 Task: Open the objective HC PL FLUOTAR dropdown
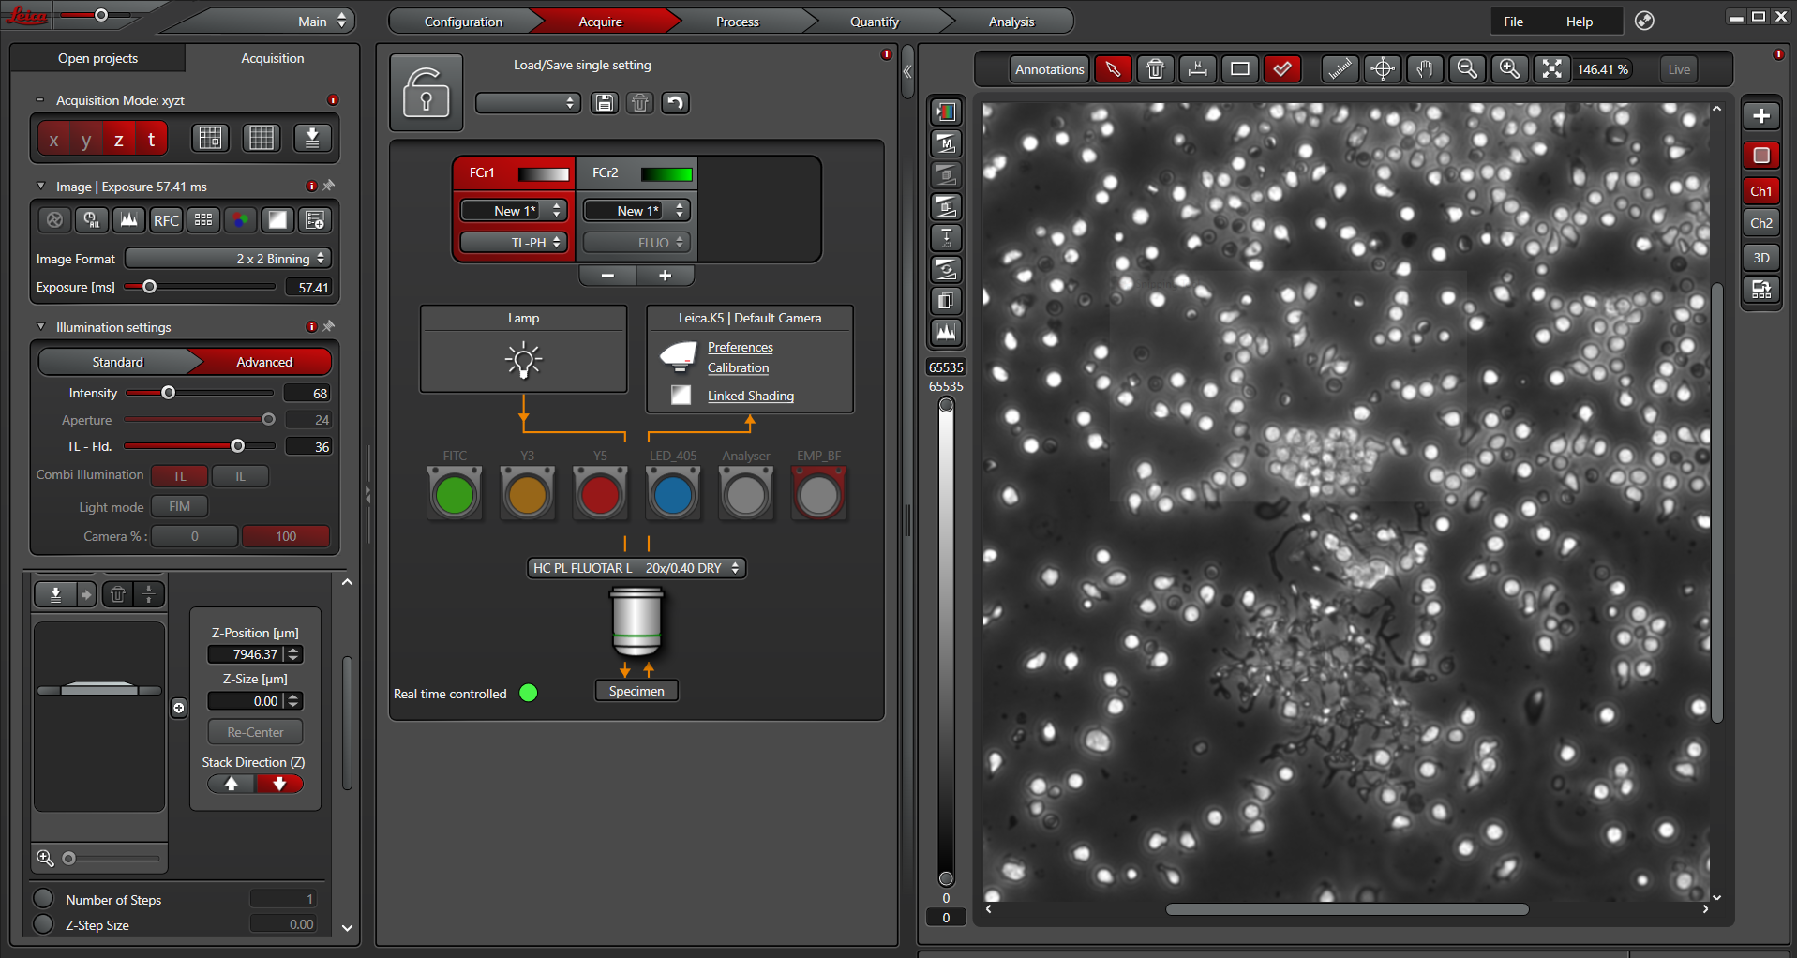tap(636, 568)
